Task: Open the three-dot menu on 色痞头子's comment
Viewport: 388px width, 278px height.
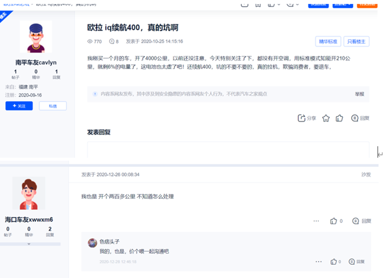Action: click(x=319, y=262)
